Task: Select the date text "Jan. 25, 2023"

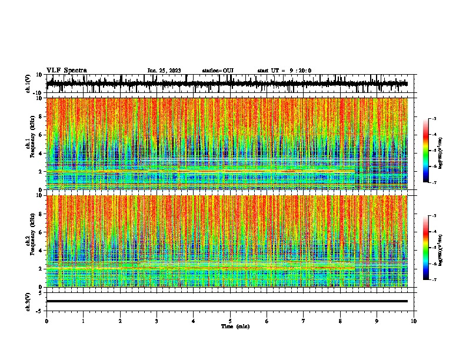Action: pos(164,71)
